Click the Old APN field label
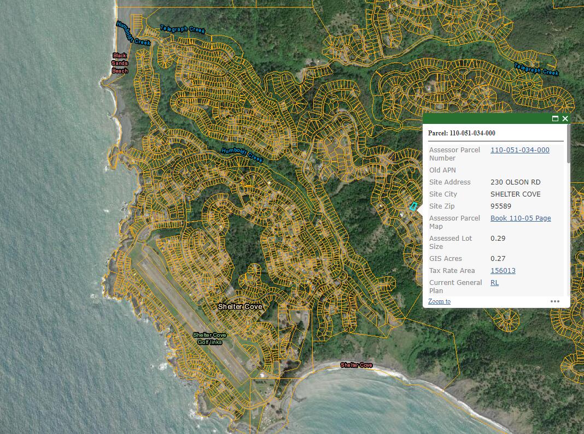 (442, 170)
